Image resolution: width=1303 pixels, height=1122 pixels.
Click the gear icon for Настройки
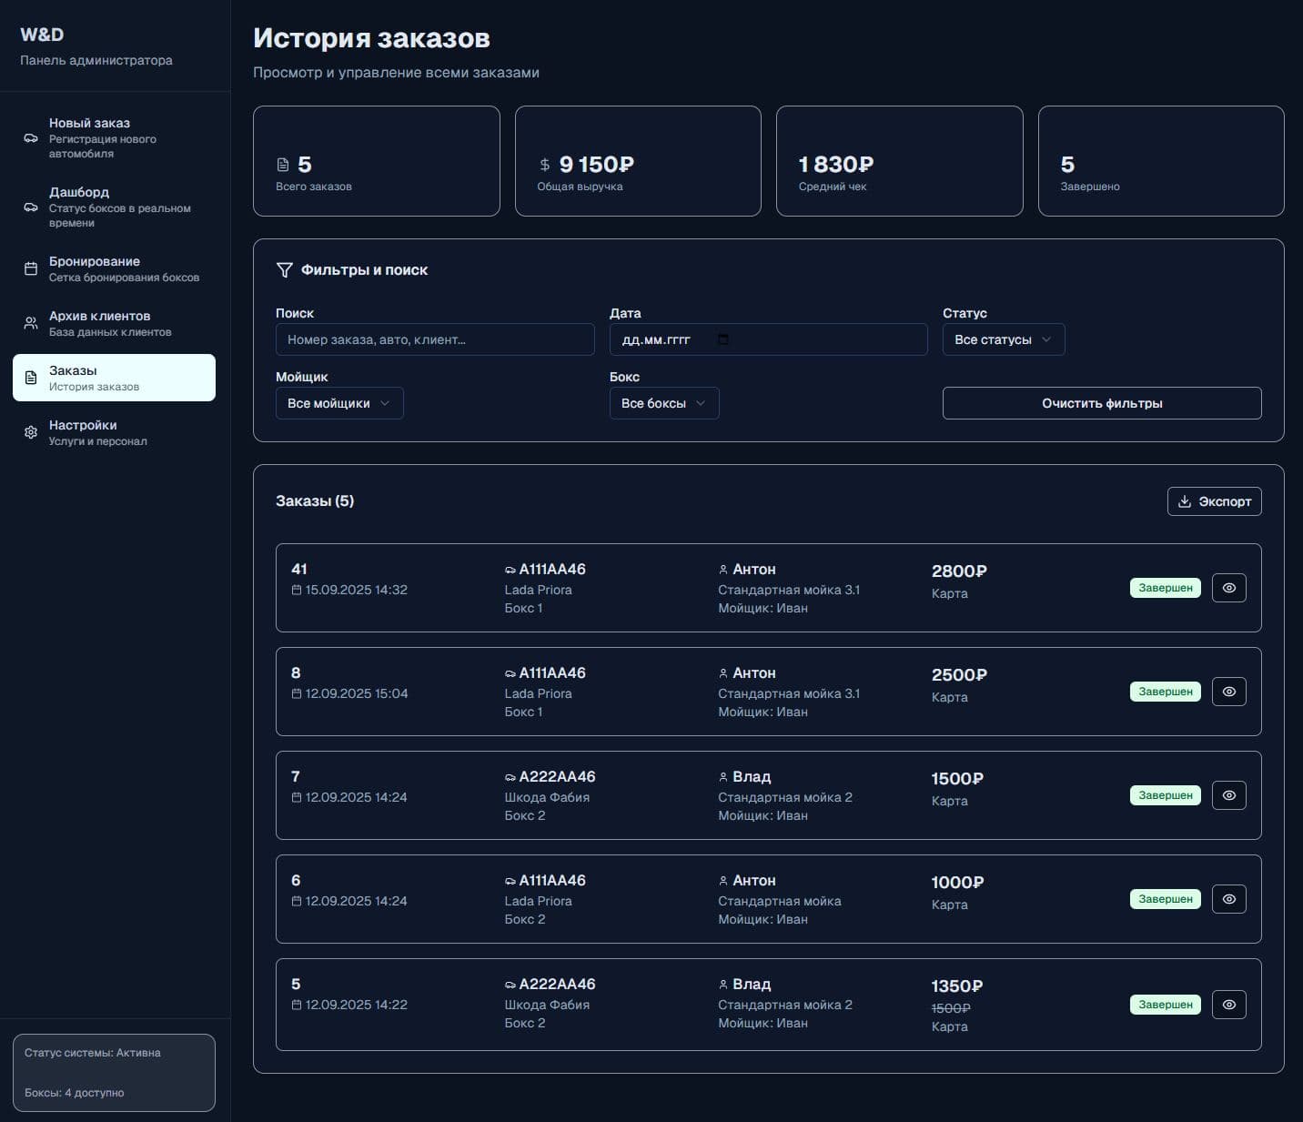click(x=31, y=432)
